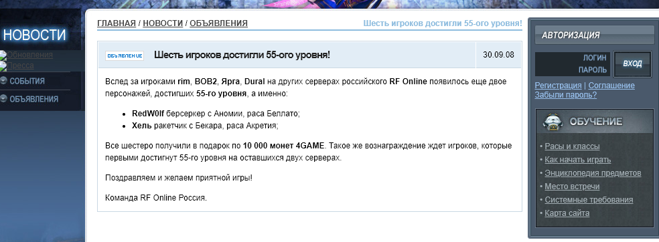
Task: Click the АВТОРИЗАЦИЯ panel header
Action: point(594,35)
